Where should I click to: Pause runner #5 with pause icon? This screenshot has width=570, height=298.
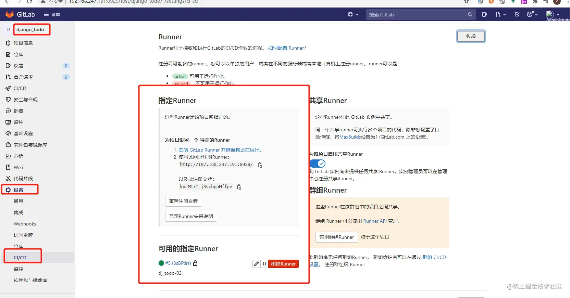(x=264, y=264)
